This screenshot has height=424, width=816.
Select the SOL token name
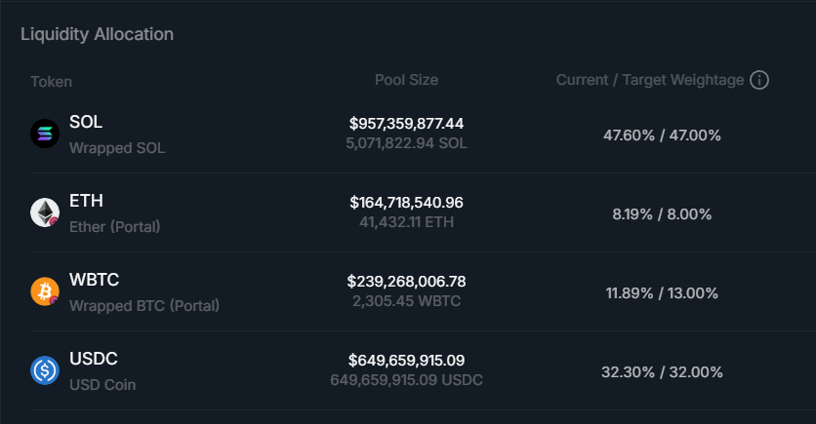86,123
